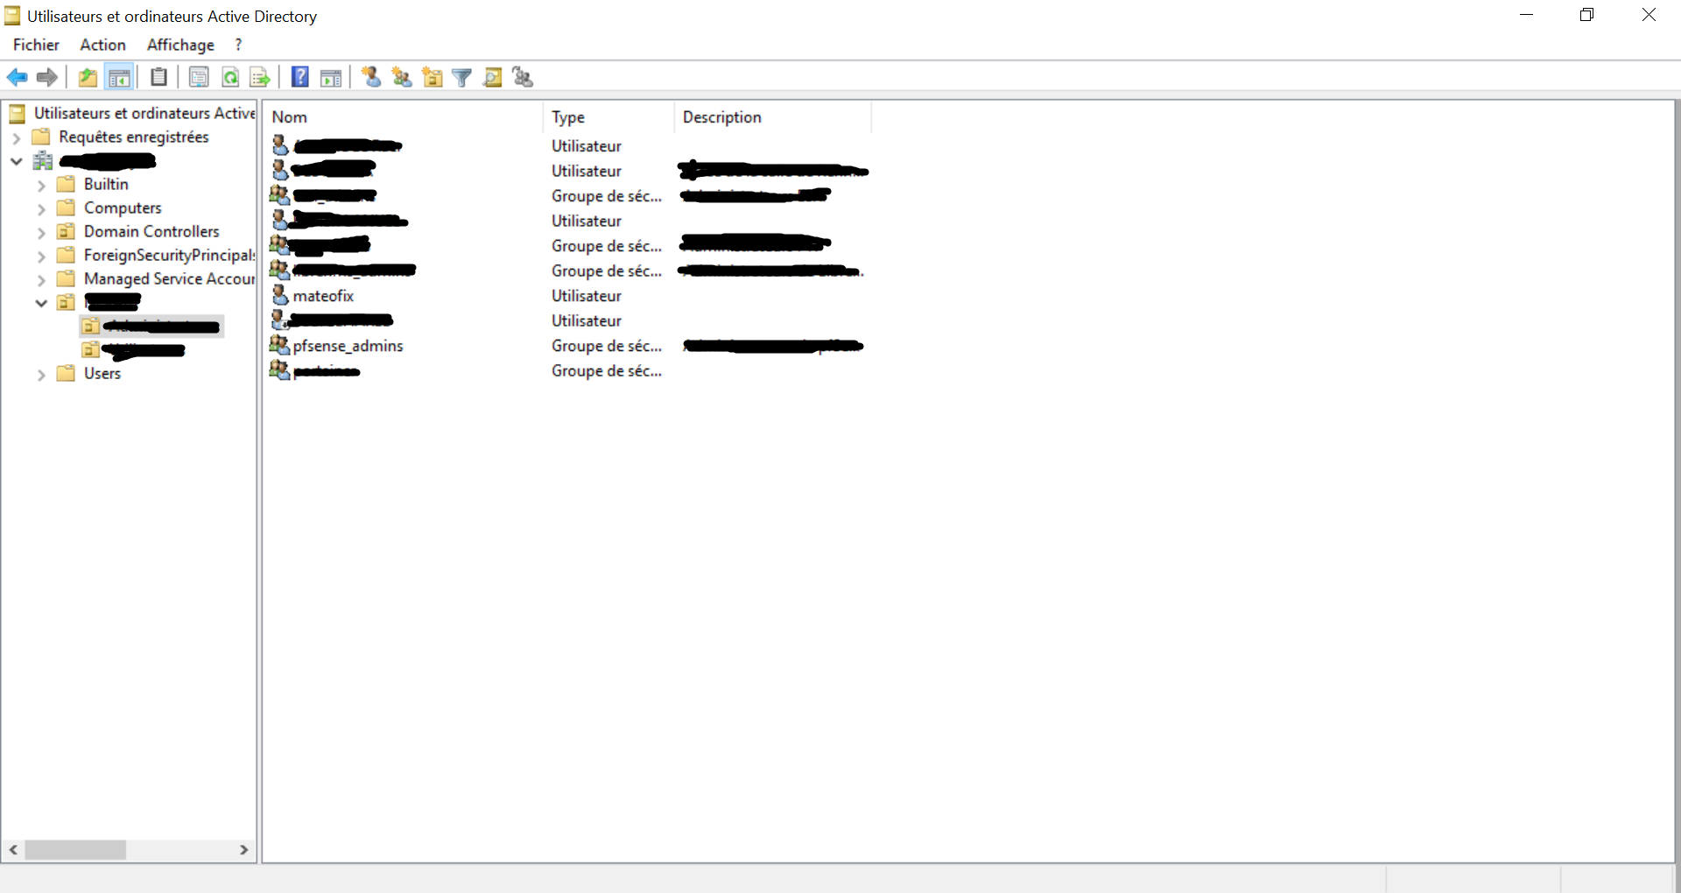
Task: Select the mateofix user entry
Action: click(322, 296)
